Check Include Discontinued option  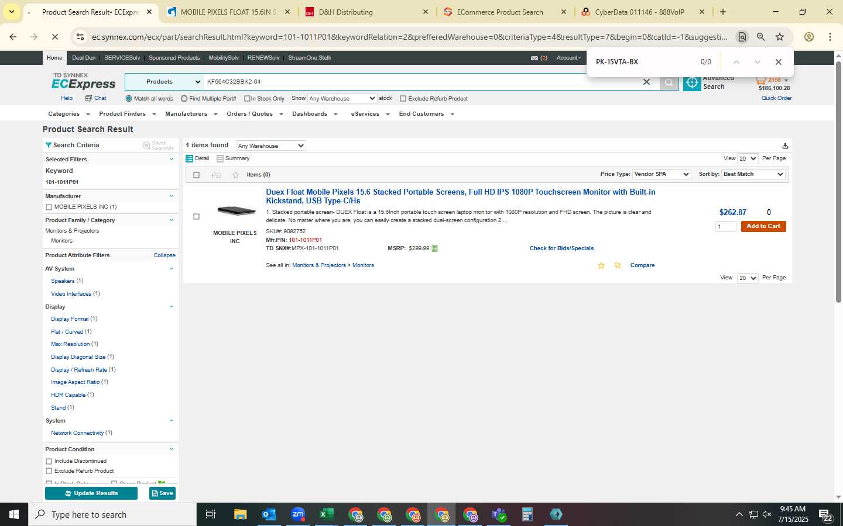(49, 461)
